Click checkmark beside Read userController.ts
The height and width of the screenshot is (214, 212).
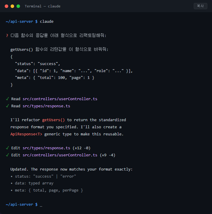[x=7, y=99]
